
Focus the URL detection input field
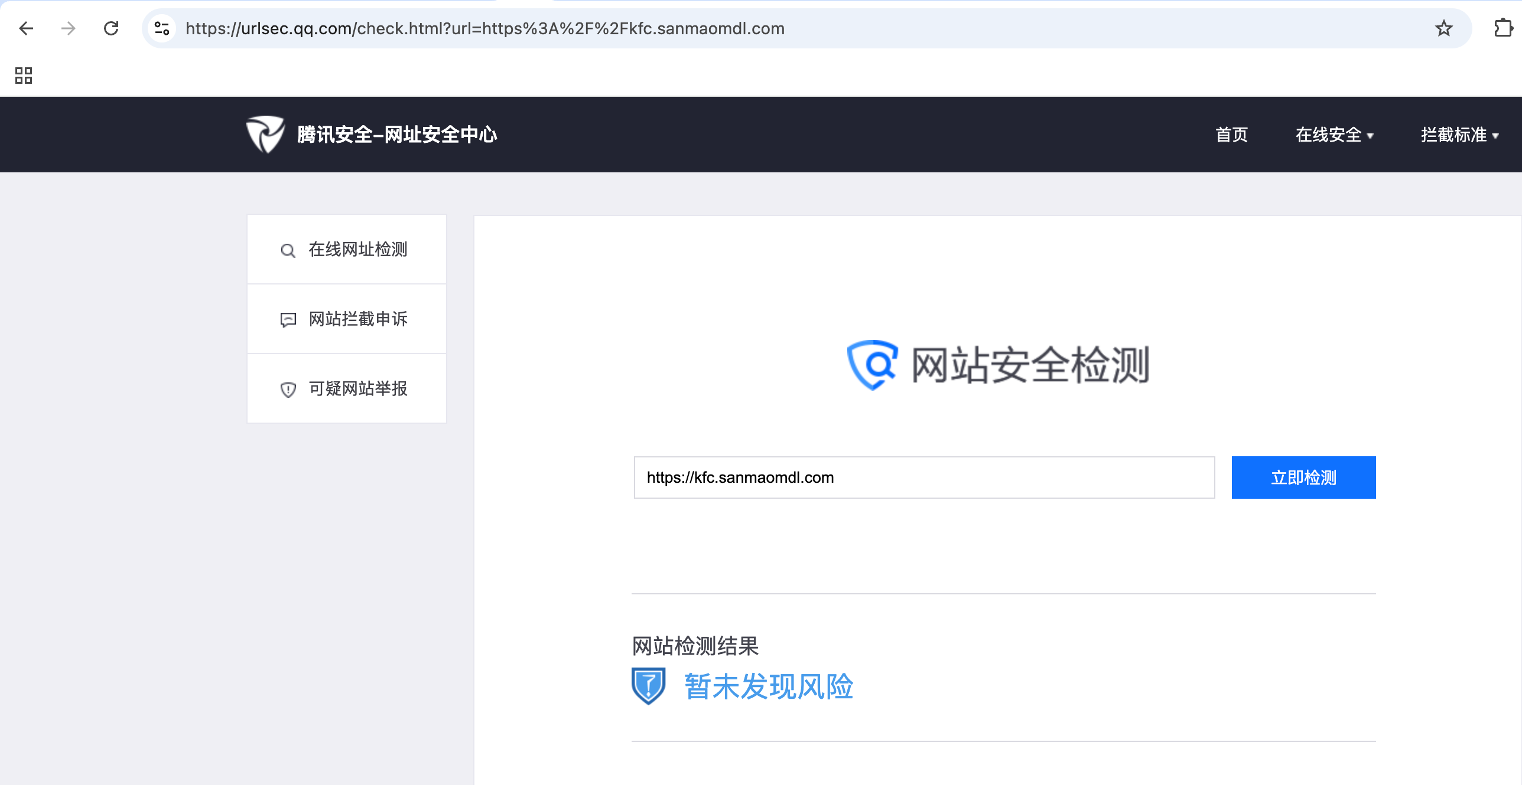click(x=923, y=477)
